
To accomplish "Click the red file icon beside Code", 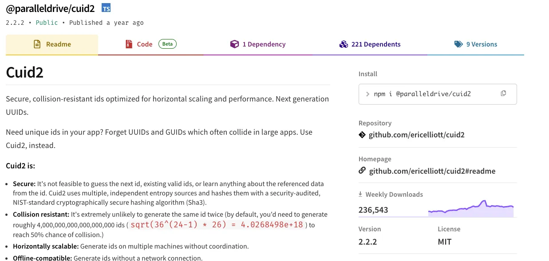I will click(x=129, y=44).
